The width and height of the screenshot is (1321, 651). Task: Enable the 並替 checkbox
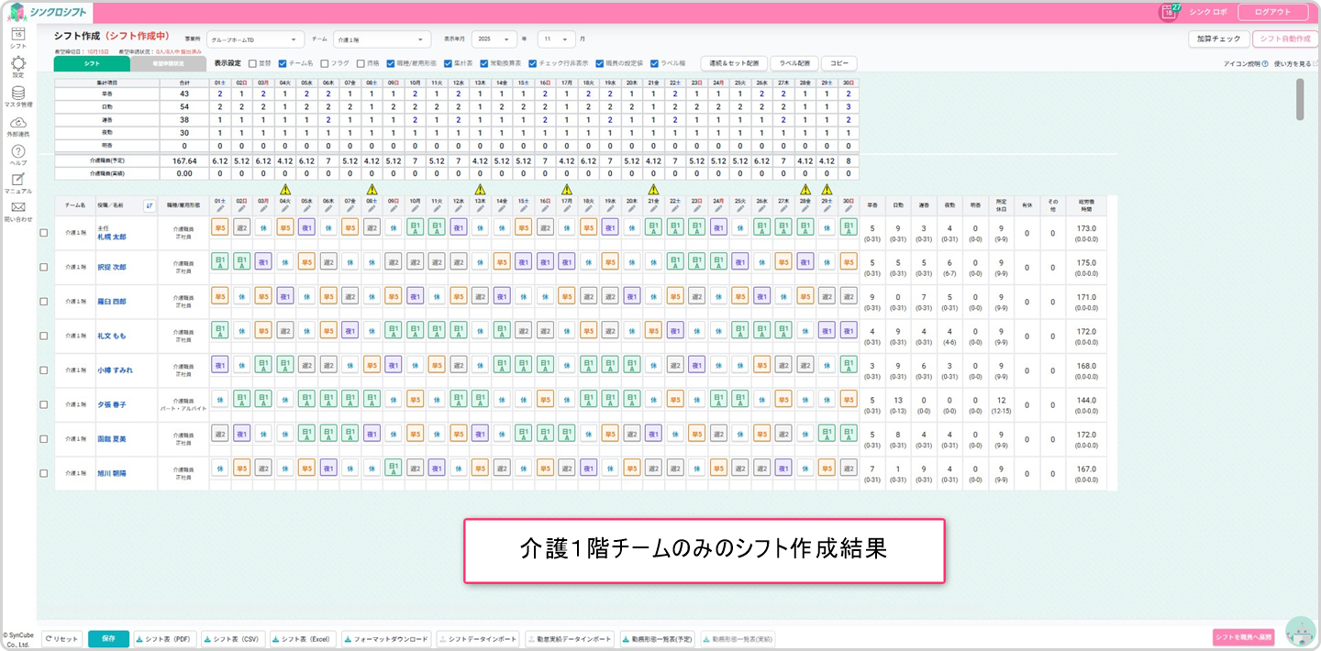coord(252,64)
